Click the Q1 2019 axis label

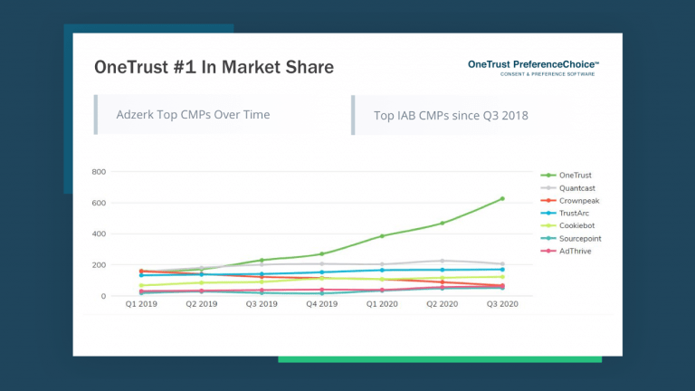[x=141, y=304]
